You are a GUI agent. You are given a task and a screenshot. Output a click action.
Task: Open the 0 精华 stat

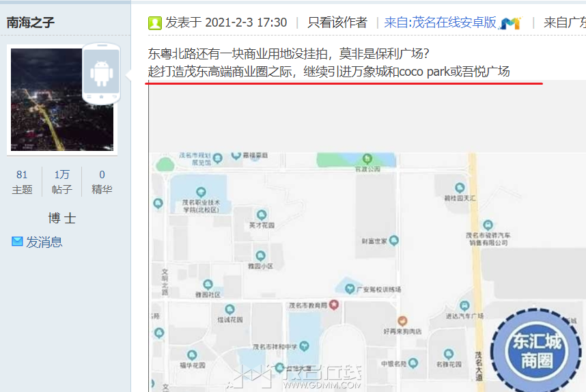click(102, 182)
